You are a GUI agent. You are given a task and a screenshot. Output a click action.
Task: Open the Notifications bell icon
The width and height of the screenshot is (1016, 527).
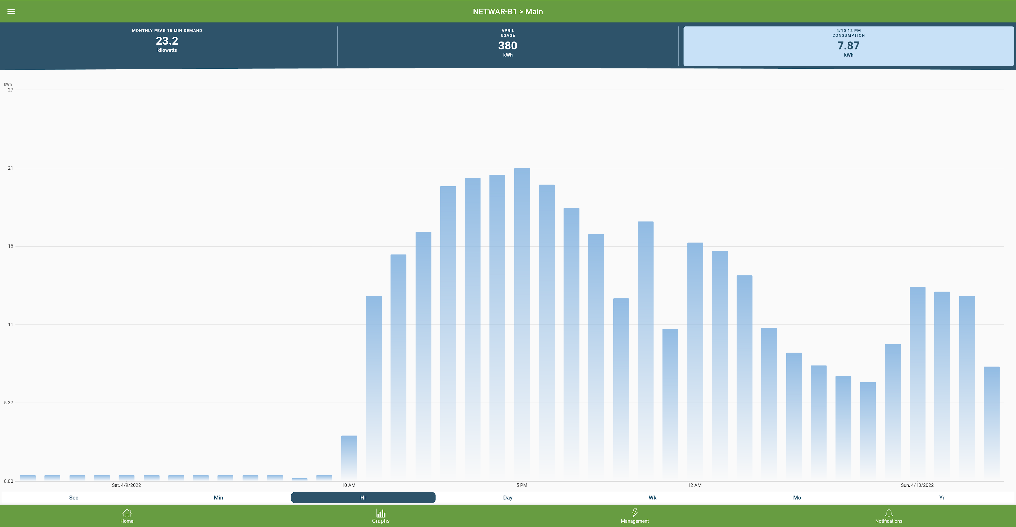889,513
